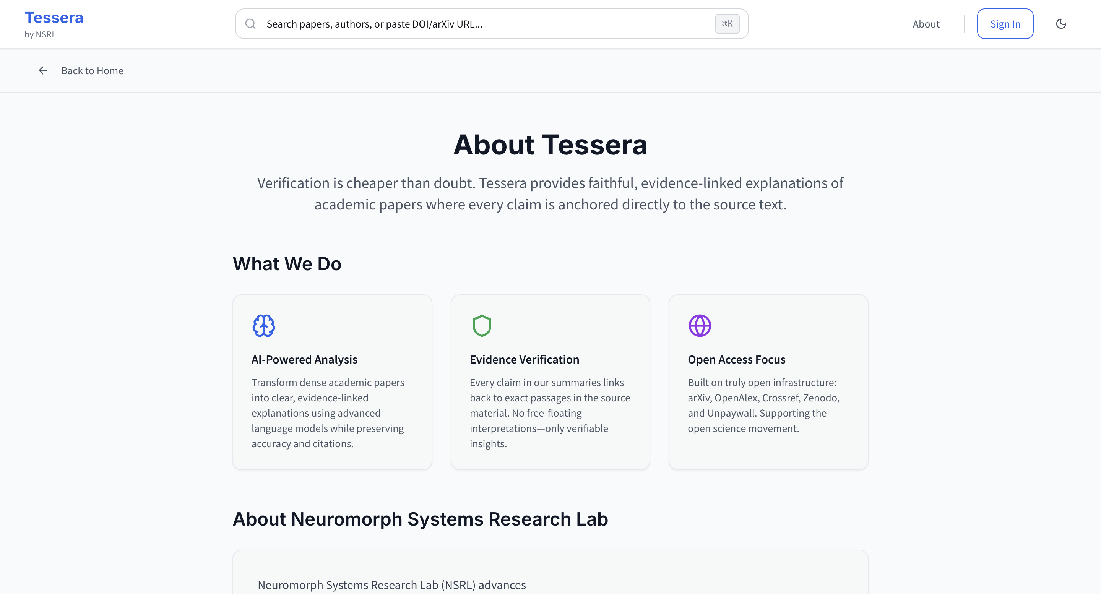Image resolution: width=1101 pixels, height=594 pixels.
Task: Click 'Every claim in our summaries' description
Action: 550,413
